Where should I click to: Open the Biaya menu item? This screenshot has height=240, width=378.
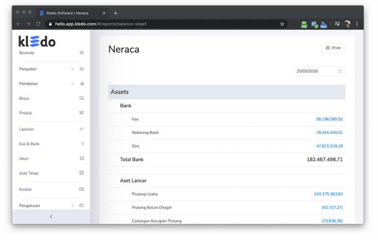click(24, 98)
